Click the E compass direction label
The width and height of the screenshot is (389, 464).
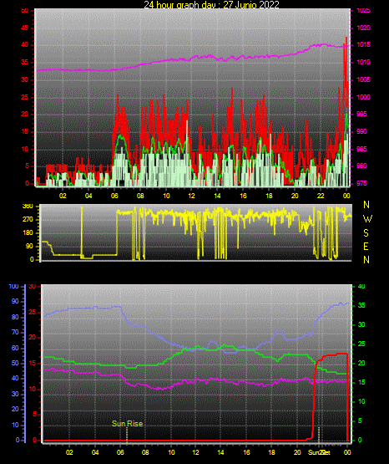coord(366,247)
